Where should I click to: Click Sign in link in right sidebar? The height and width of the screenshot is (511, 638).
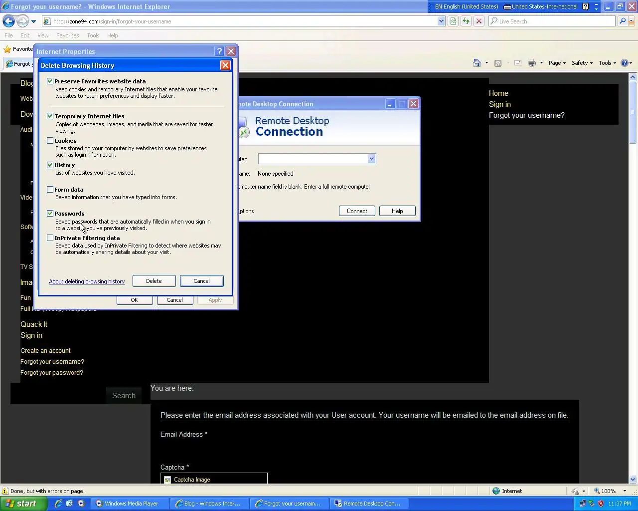500,104
